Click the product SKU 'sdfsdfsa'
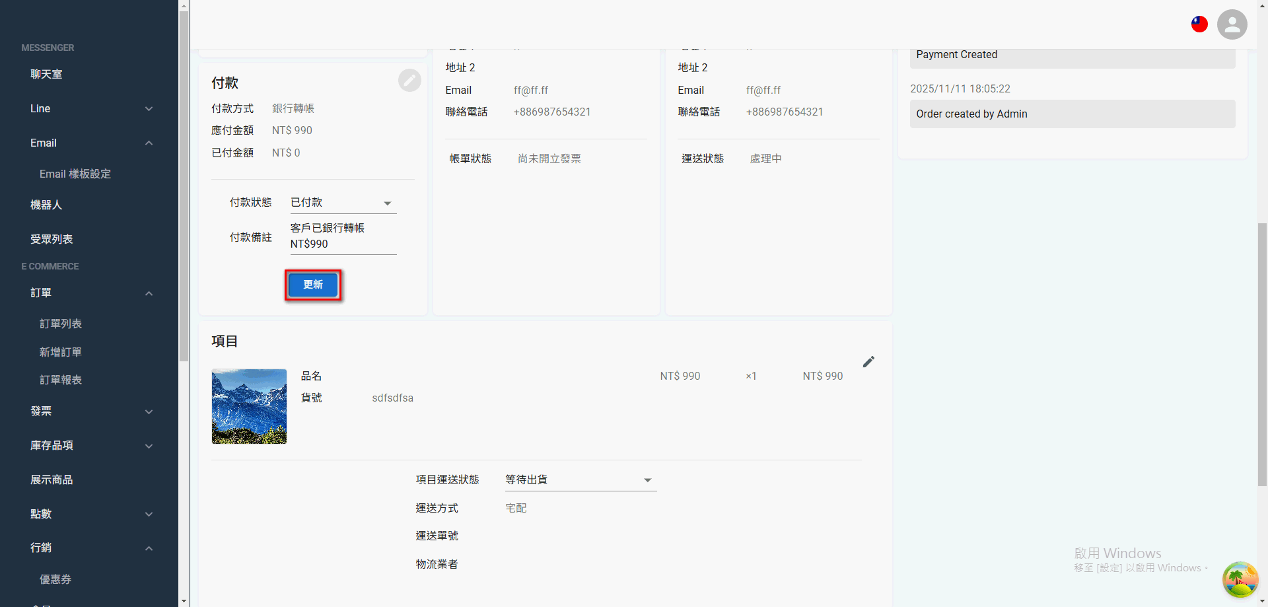Image resolution: width=1268 pixels, height=607 pixels. [393, 398]
